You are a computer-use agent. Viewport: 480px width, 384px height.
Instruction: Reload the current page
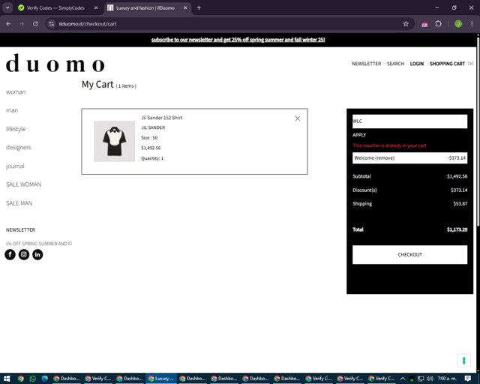point(35,24)
